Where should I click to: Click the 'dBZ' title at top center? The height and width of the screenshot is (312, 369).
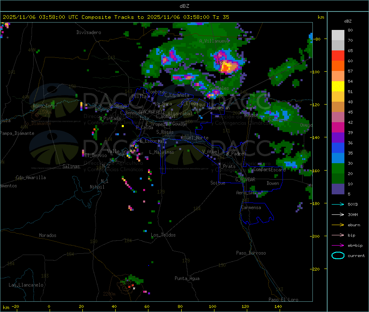(x=184, y=6)
